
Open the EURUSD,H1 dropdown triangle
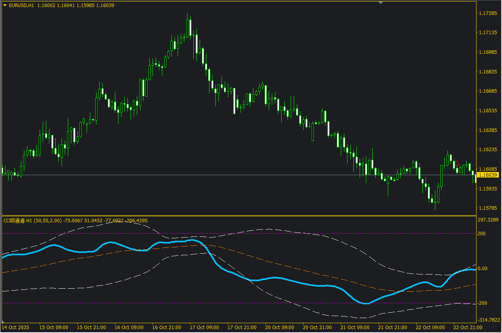click(5, 5)
